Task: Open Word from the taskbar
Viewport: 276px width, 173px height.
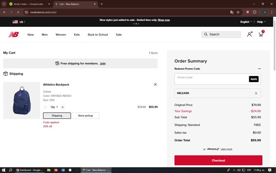Action: pyautogui.click(x=63, y=170)
